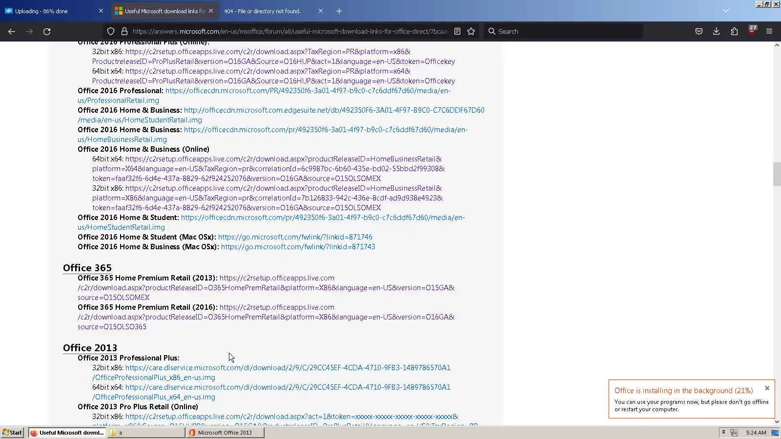Image resolution: width=781 pixels, height=439 pixels.
Task: Click 'Office is installing in the background (21%)' text
Action: [x=683, y=391]
